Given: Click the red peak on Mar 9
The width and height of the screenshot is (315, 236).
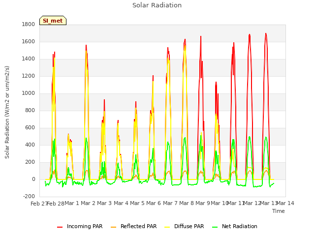Looking at the screenshot, I should (x=201, y=36).
